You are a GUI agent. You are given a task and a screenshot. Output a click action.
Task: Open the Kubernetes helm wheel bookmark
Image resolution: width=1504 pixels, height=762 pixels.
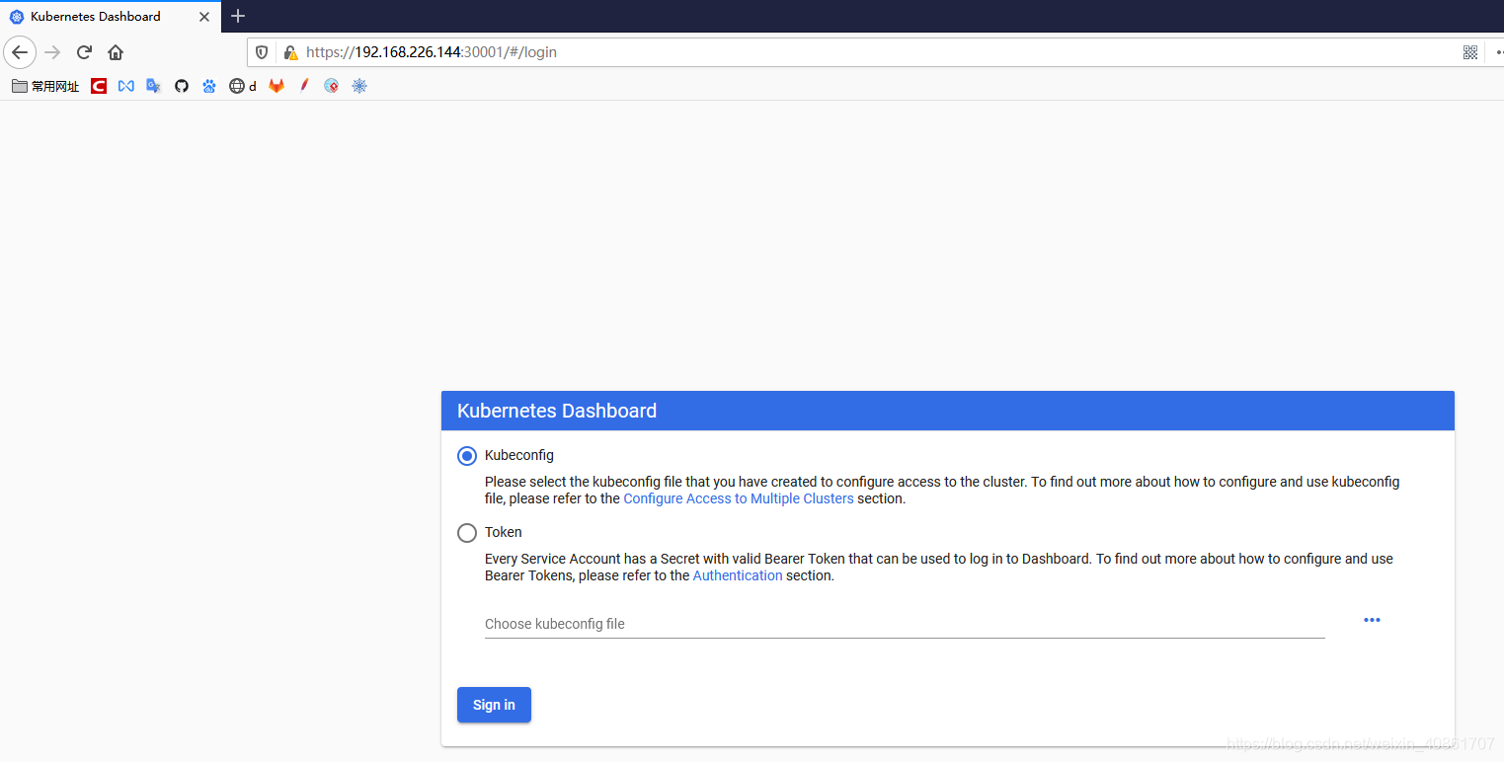click(x=359, y=86)
